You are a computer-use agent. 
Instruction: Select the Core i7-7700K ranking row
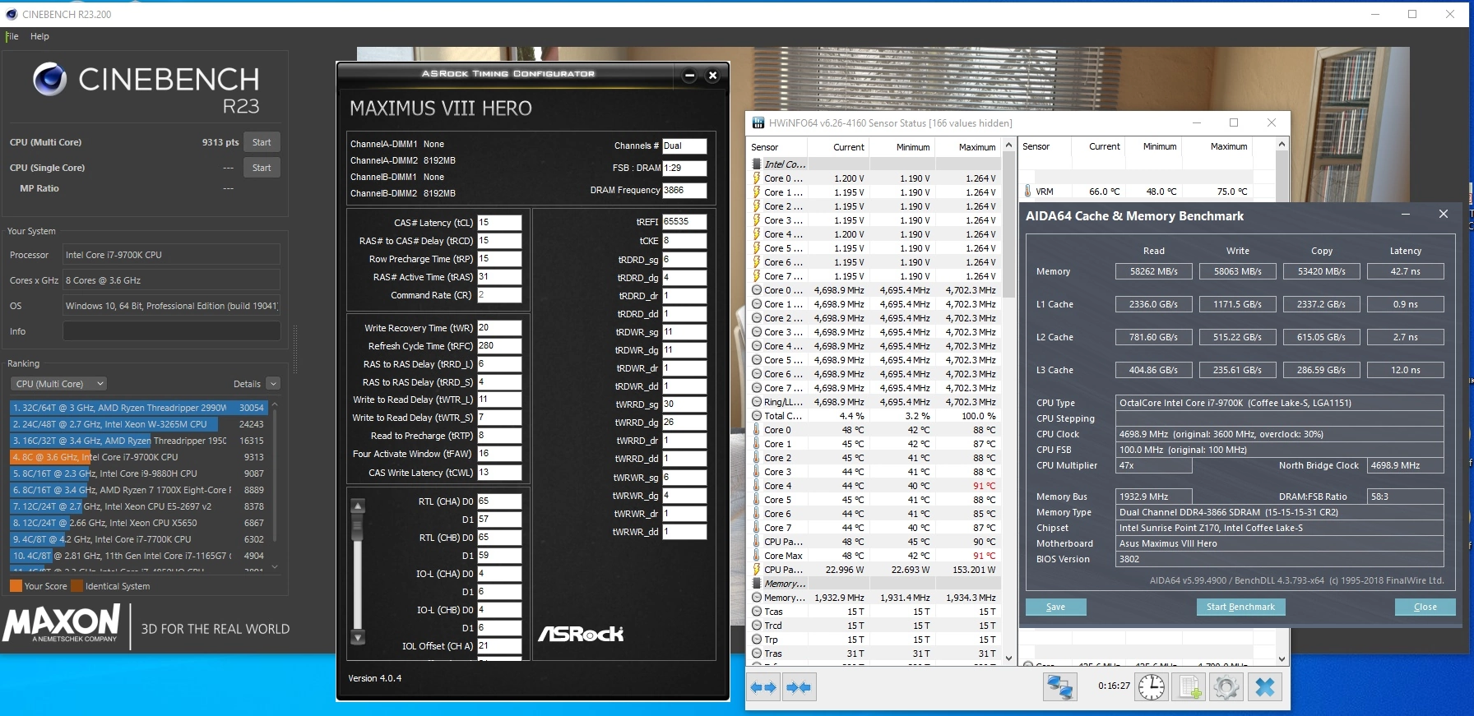(138, 539)
